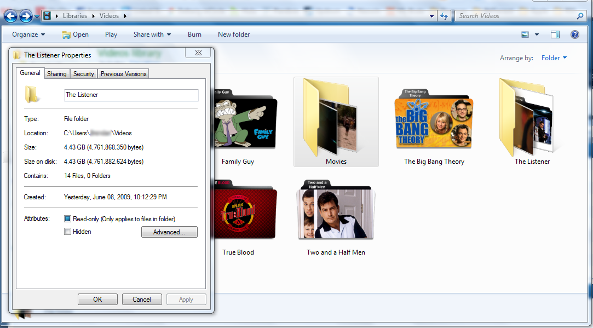This screenshot has width=593, height=328.
Task: Click the Size value 4.43 GB (4,761,868,350 bytes)
Action: [x=103, y=147]
